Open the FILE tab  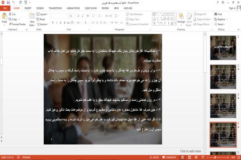pos(5,8)
